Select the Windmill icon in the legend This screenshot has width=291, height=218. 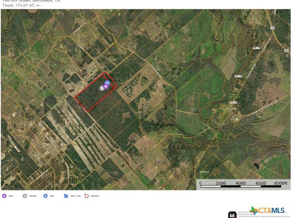[x=25, y=196]
